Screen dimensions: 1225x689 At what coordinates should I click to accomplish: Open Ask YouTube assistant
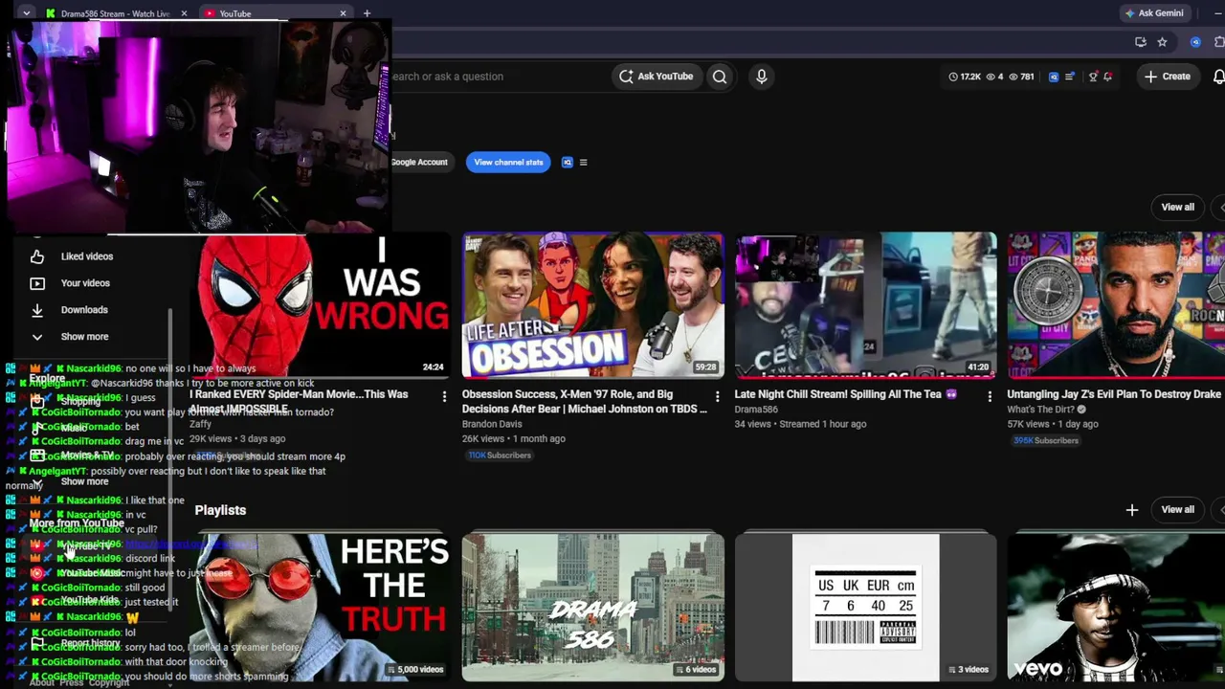[x=656, y=77]
